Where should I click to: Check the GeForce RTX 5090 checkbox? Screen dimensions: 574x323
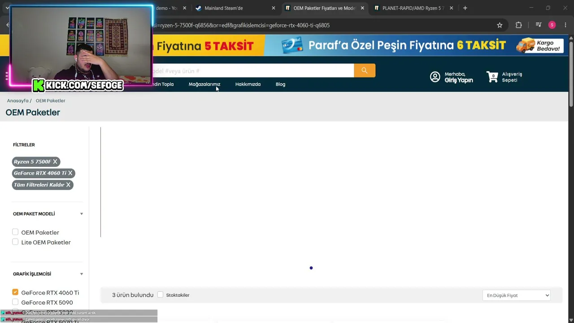pos(15,302)
